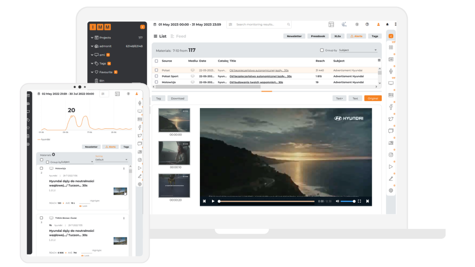Click the IMM logo in laptop sidebar
Image resolution: width=475 pixels, height=267 pixels.
pyautogui.click(x=100, y=27)
